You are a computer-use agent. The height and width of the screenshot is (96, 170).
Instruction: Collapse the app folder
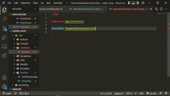[13, 35]
